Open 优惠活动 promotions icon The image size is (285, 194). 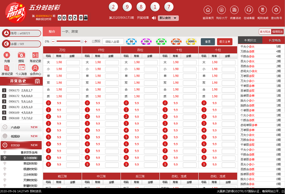[x=235, y=10]
